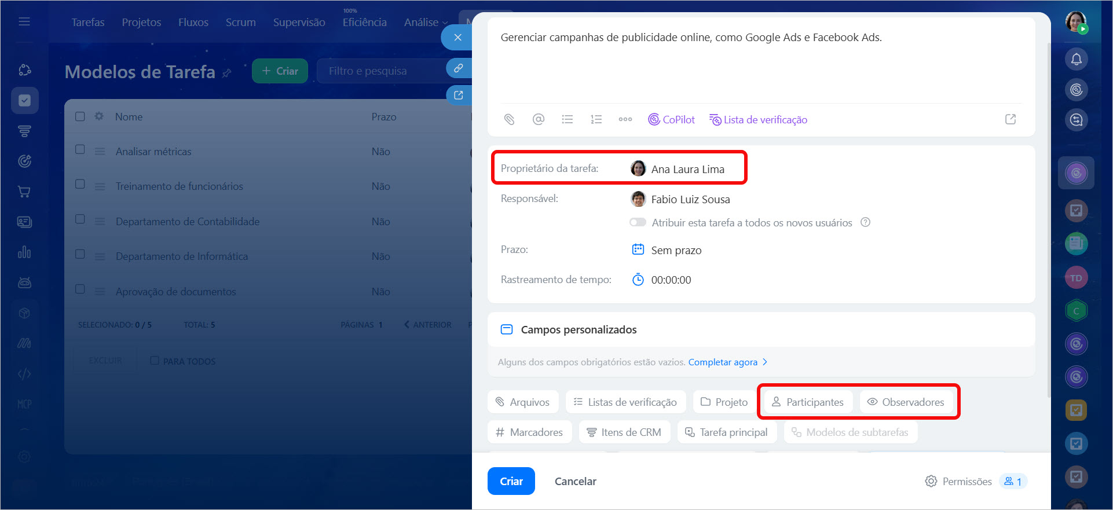Tick the PARA TODOS checkbox
The height and width of the screenshot is (510, 1113).
(155, 361)
